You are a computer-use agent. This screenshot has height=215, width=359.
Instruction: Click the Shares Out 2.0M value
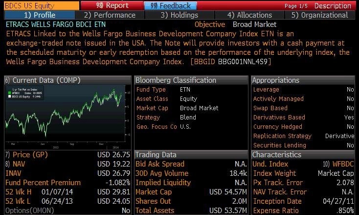tap(240, 201)
